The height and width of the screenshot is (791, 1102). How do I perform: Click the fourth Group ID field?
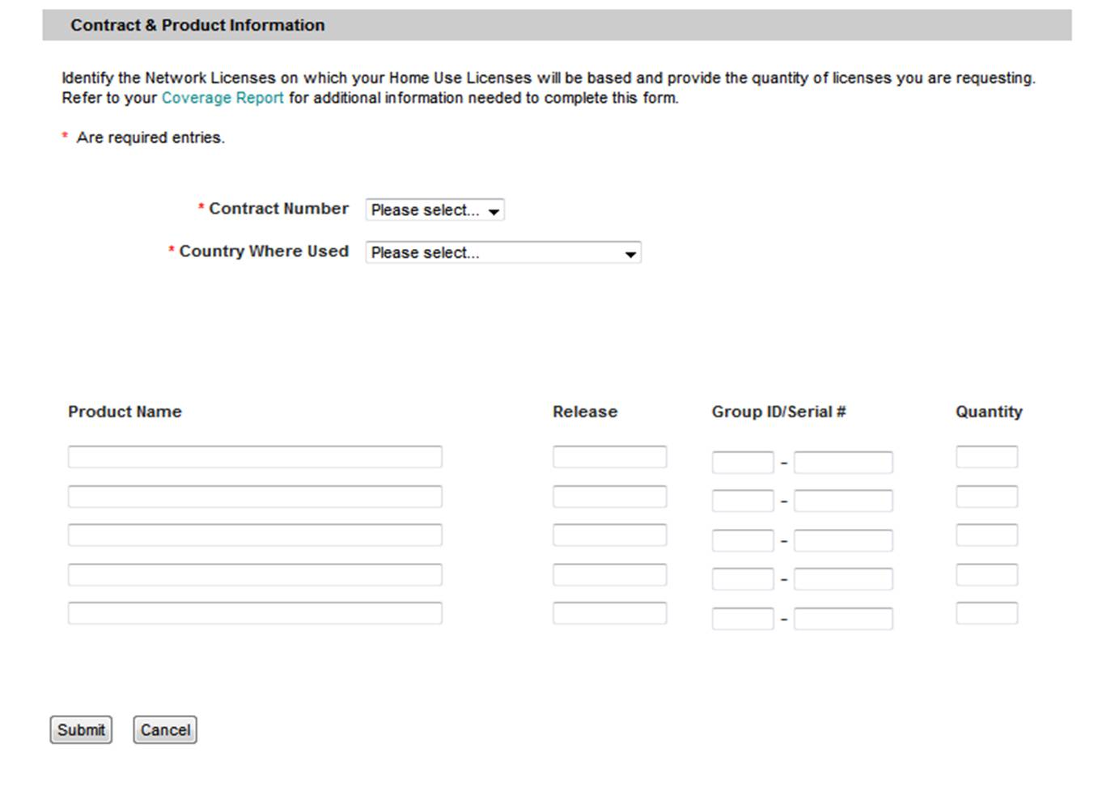tap(742, 578)
